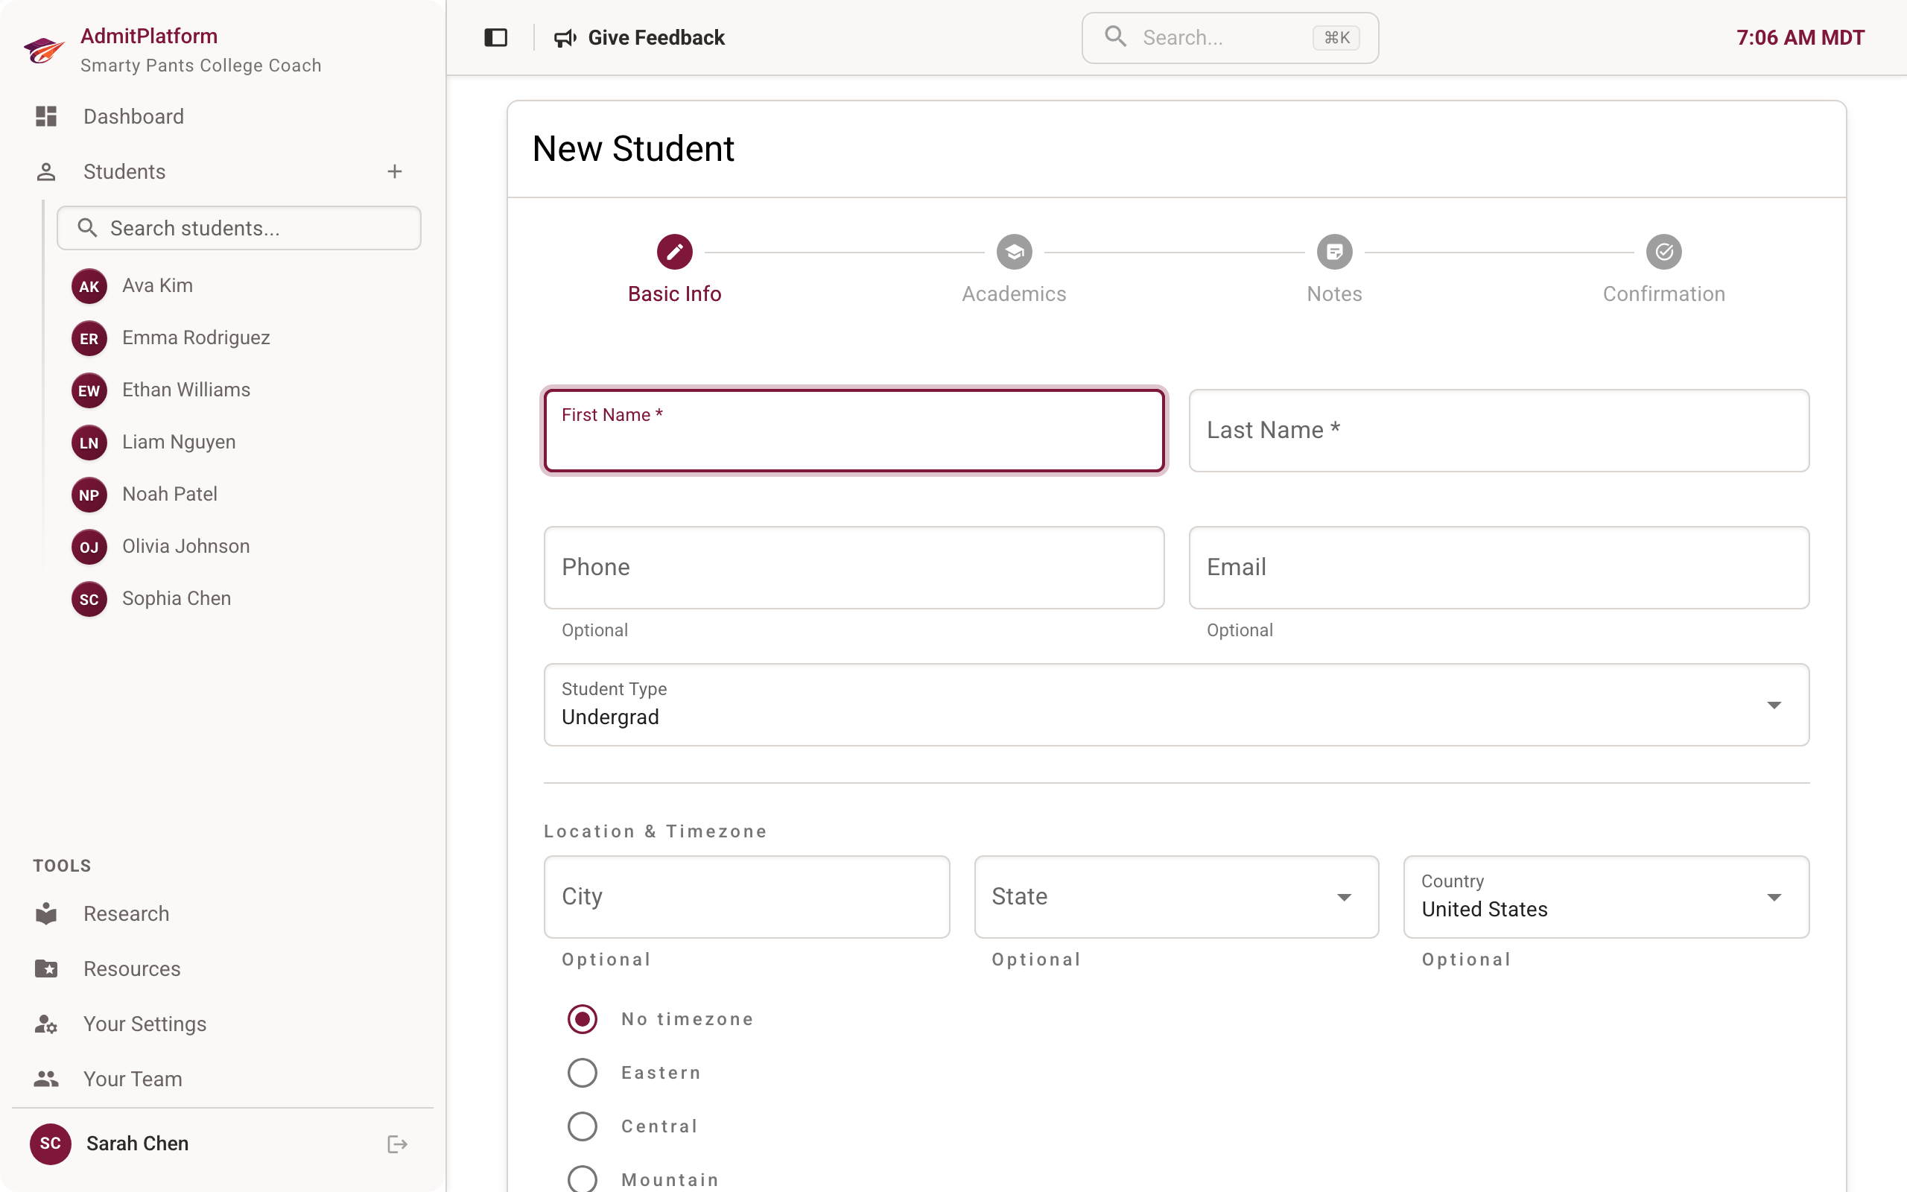Select the No timezone radio button
The height and width of the screenshot is (1192, 1907).
[x=582, y=1018]
